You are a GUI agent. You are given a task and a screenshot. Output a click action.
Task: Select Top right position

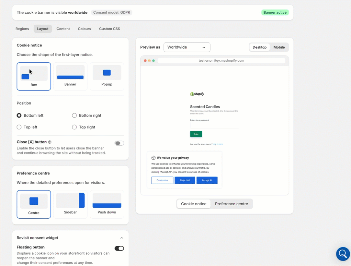(74, 127)
